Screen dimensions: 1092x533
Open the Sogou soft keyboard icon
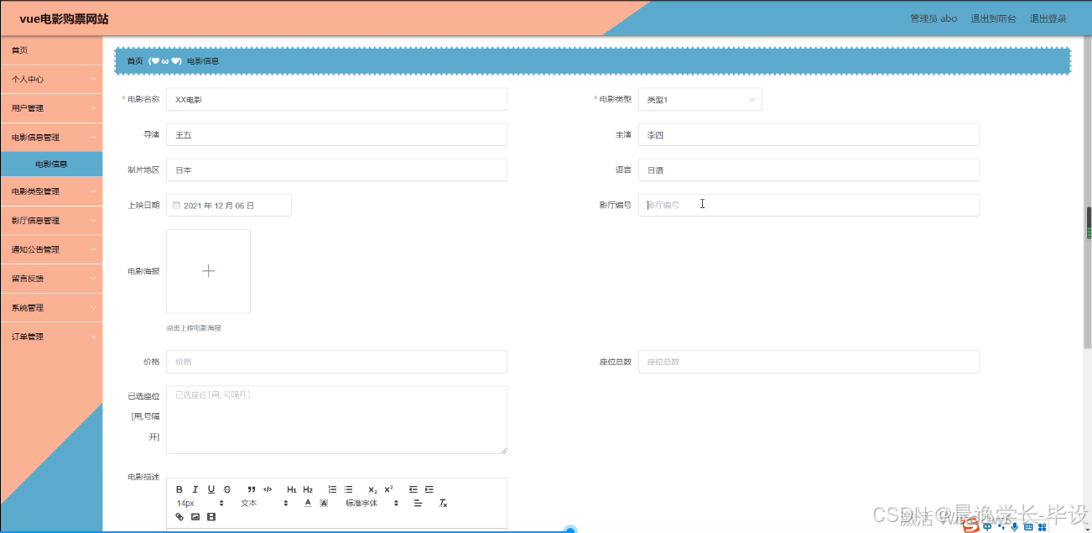1028,527
